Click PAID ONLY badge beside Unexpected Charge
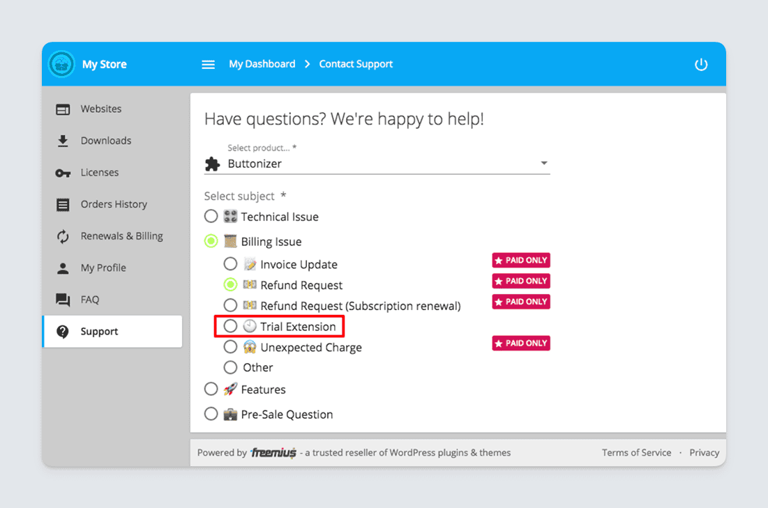 (521, 343)
